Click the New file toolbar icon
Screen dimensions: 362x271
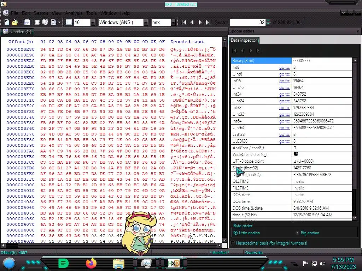tap(7, 22)
